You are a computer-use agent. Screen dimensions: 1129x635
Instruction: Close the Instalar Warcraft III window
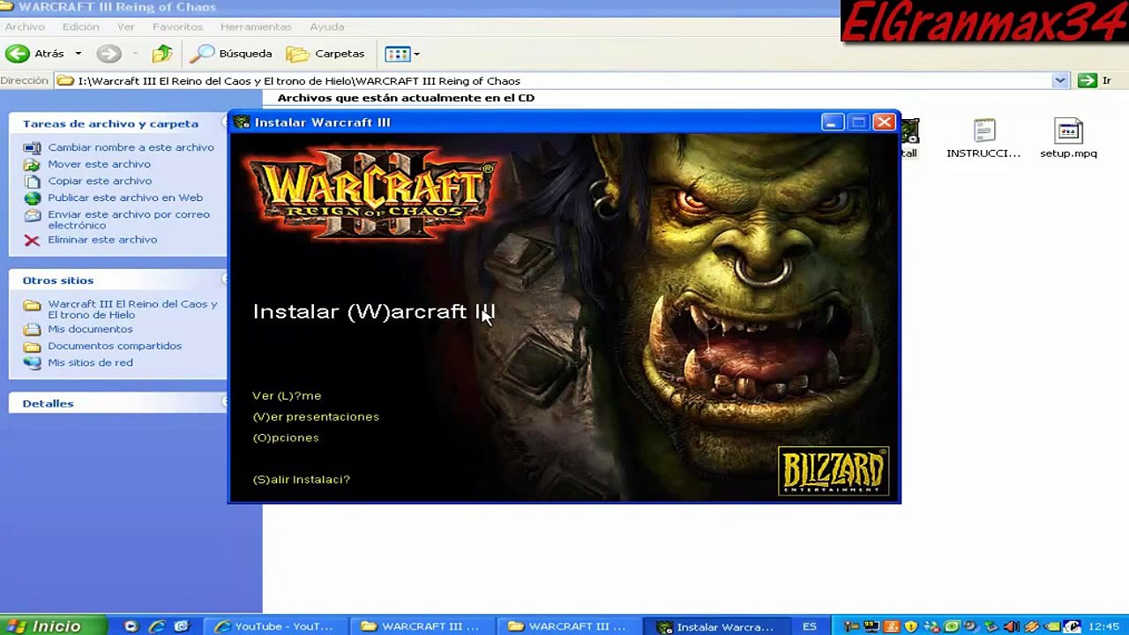tap(884, 123)
